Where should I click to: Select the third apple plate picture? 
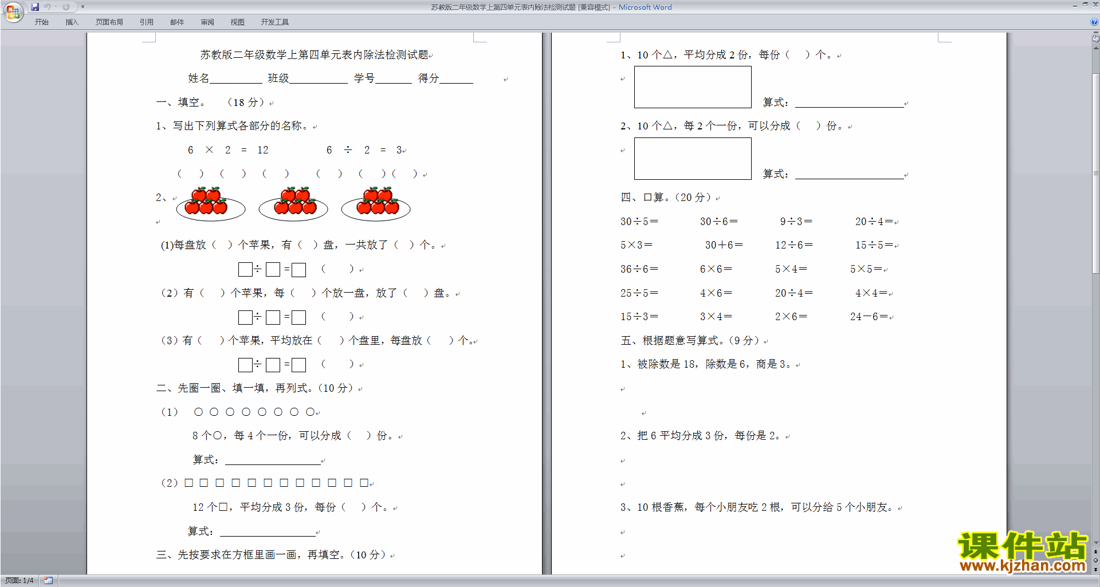point(376,204)
